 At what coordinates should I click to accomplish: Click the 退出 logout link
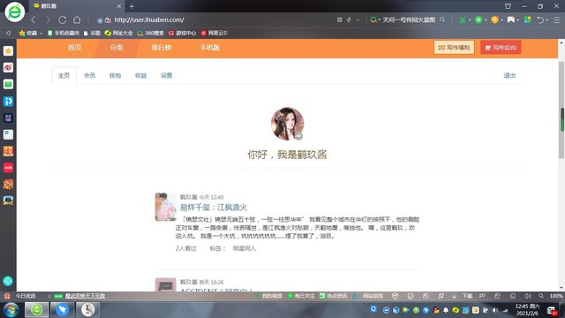click(x=509, y=75)
